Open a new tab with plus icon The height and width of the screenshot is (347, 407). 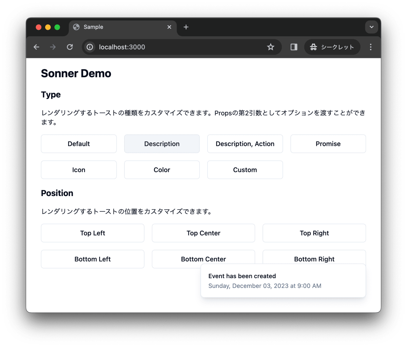(x=186, y=27)
